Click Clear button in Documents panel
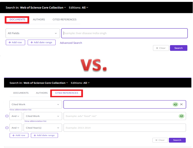Image resolution: width=193 pixels, height=148 pixels. [161, 48]
